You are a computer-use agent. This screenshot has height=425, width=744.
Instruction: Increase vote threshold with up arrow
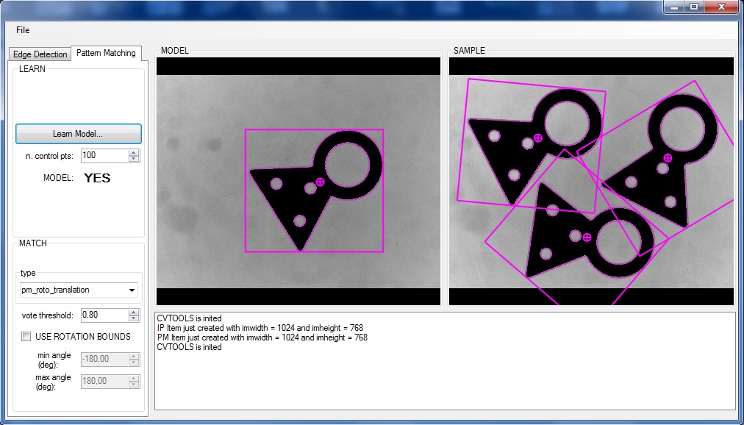pos(135,312)
